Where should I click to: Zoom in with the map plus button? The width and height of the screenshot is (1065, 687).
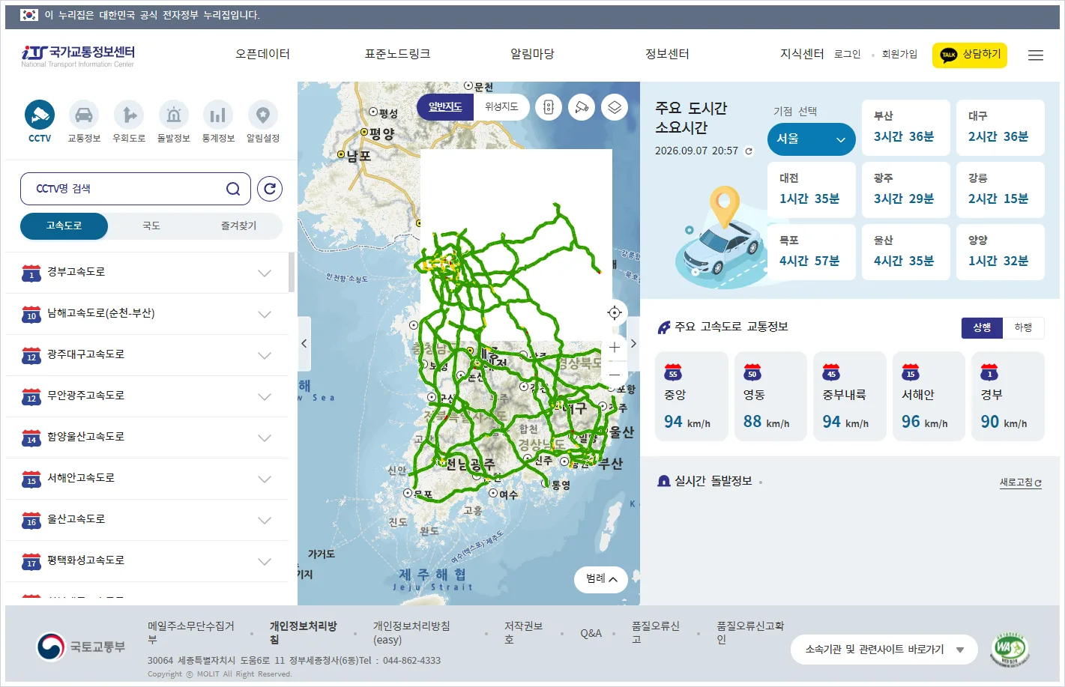[615, 348]
